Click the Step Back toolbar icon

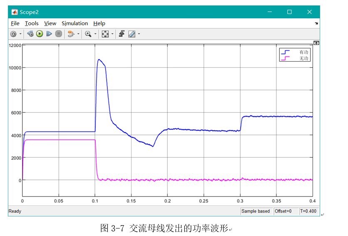tap(30, 34)
